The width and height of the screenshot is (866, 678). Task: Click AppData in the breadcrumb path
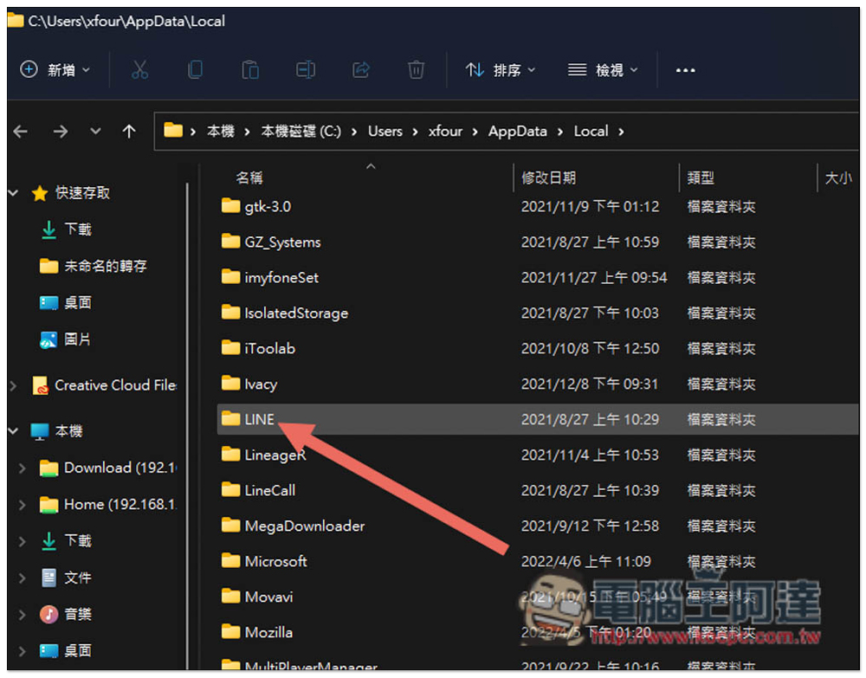518,132
